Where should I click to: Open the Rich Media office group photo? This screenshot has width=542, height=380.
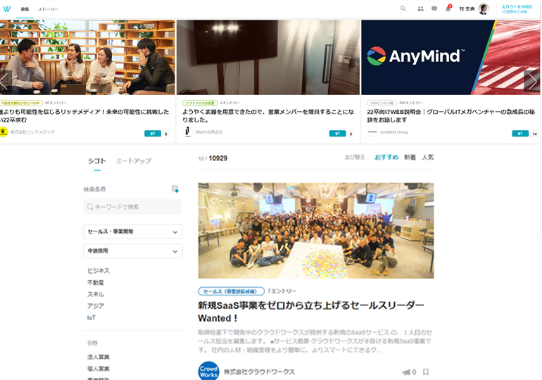[x=87, y=57]
